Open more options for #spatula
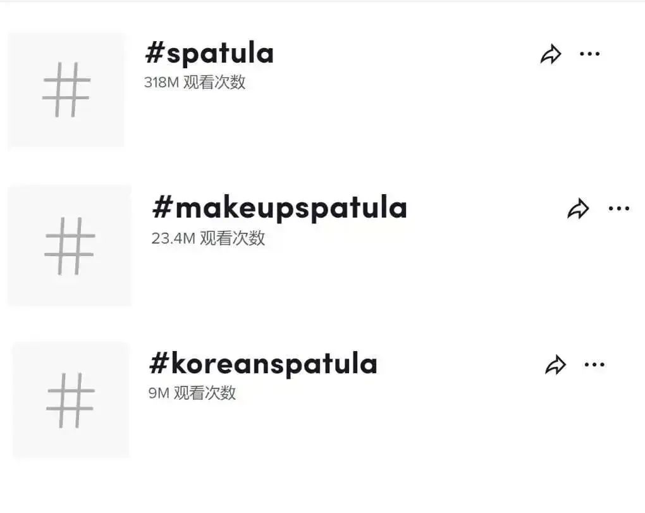This screenshot has width=645, height=513. tap(589, 54)
